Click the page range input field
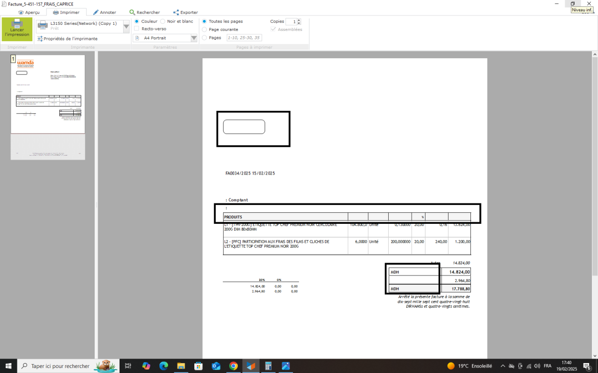 point(244,38)
